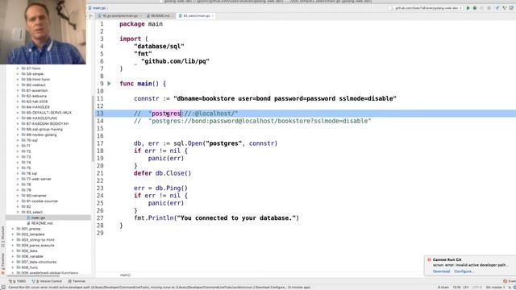The height and width of the screenshot is (290, 516).
Task: Switch to the 83_select main.go editor tab
Action: [197, 16]
